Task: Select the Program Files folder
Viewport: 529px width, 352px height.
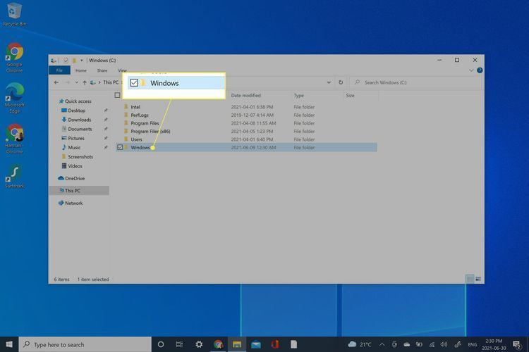Action: point(145,123)
